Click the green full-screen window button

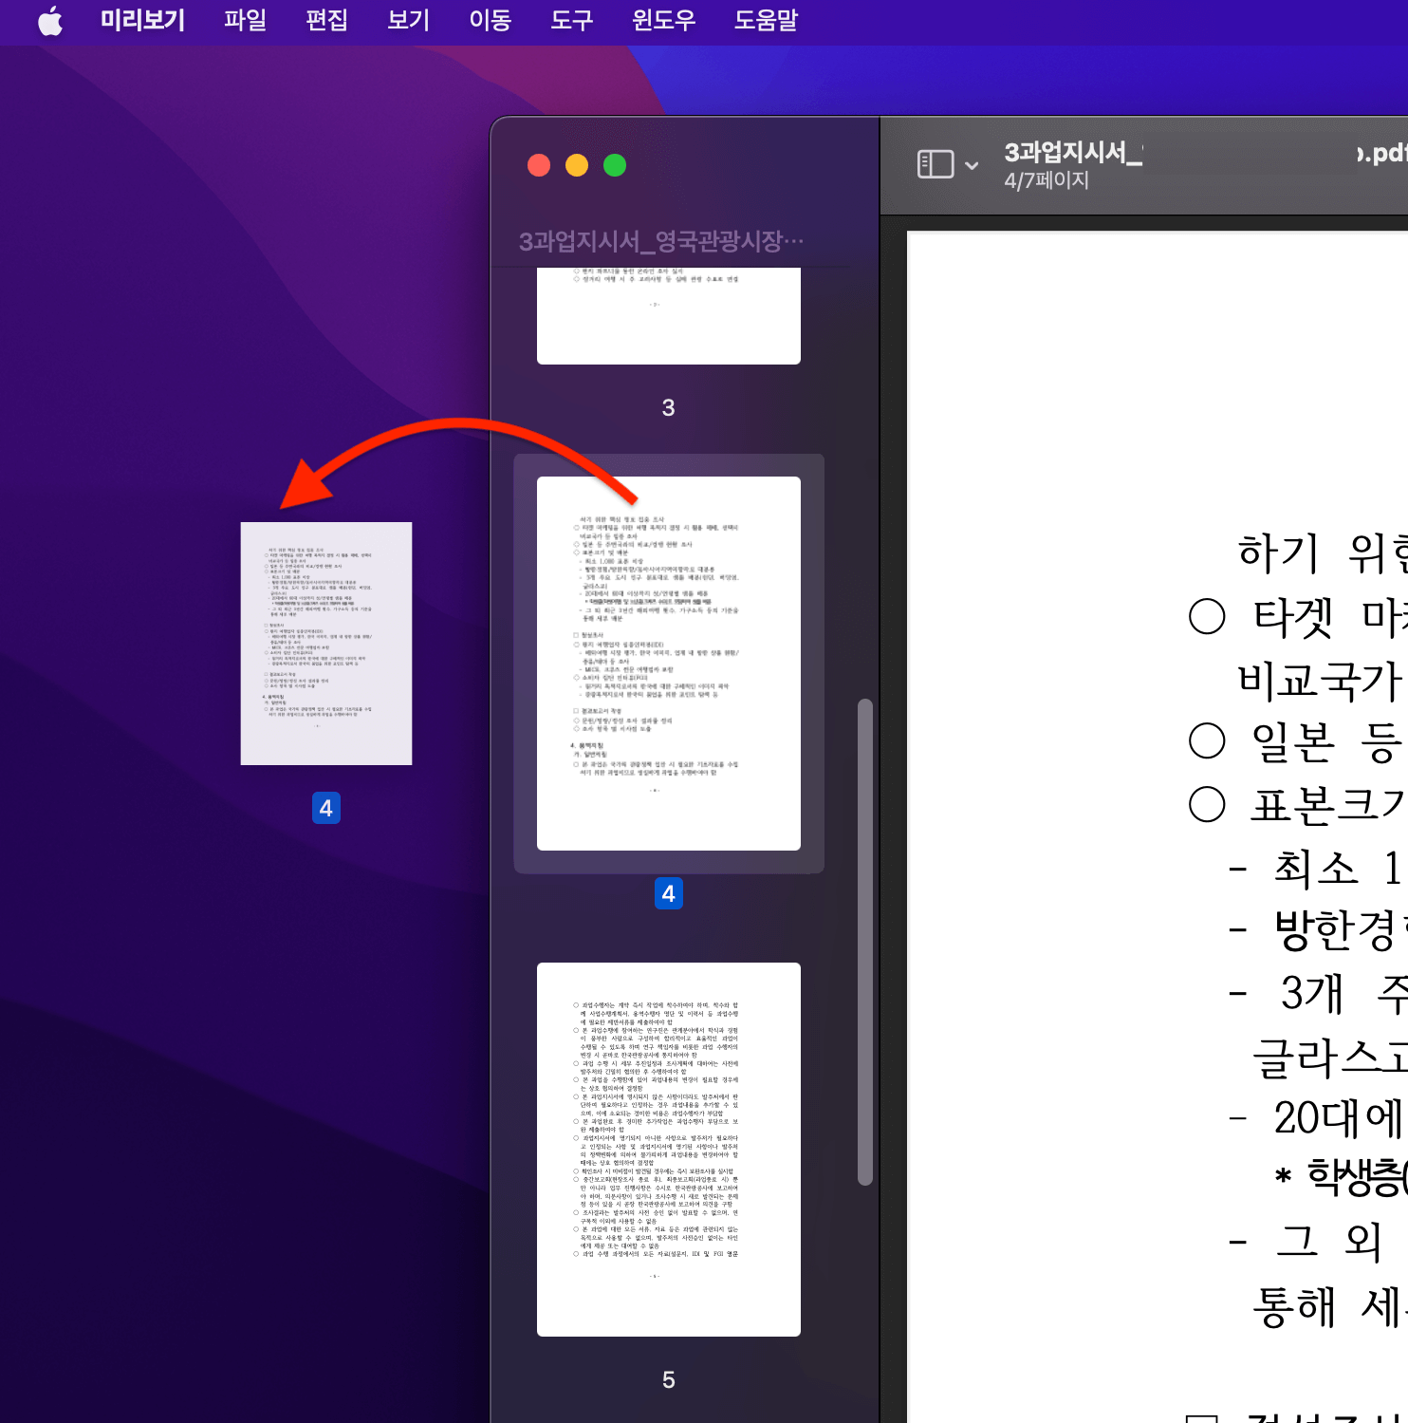(614, 164)
